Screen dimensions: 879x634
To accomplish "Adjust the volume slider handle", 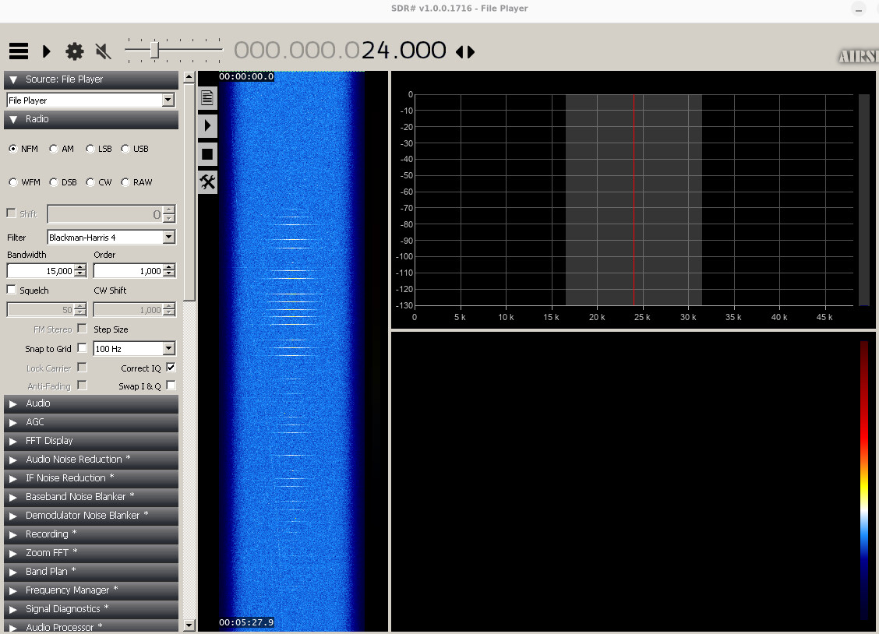I will point(155,51).
